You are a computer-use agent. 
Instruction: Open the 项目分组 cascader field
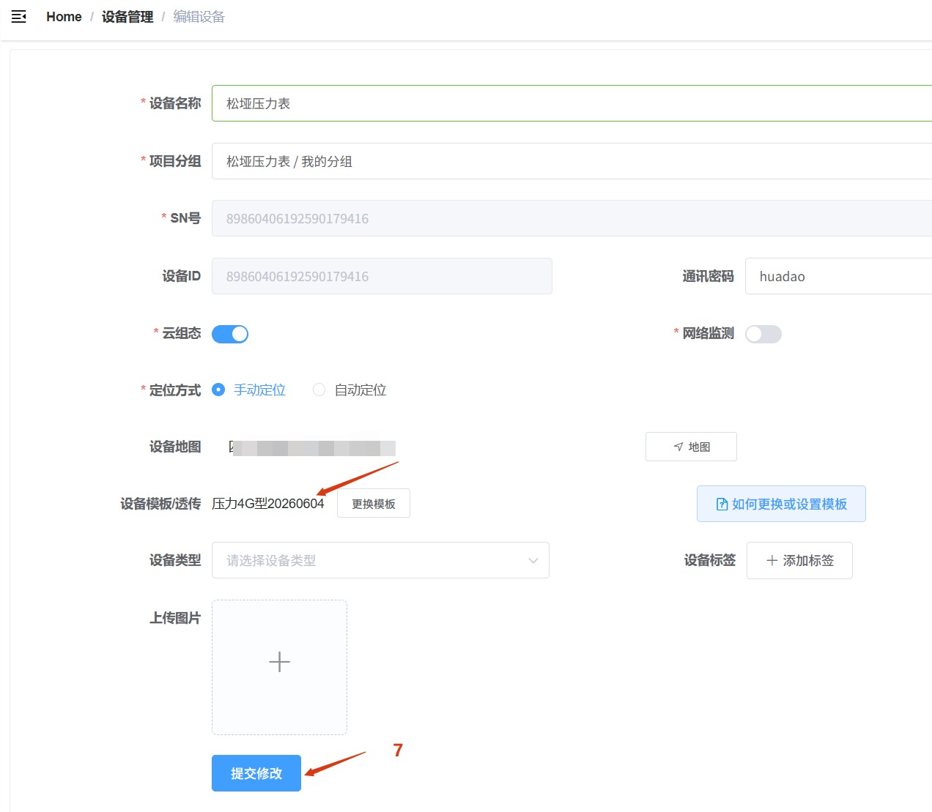[572, 161]
